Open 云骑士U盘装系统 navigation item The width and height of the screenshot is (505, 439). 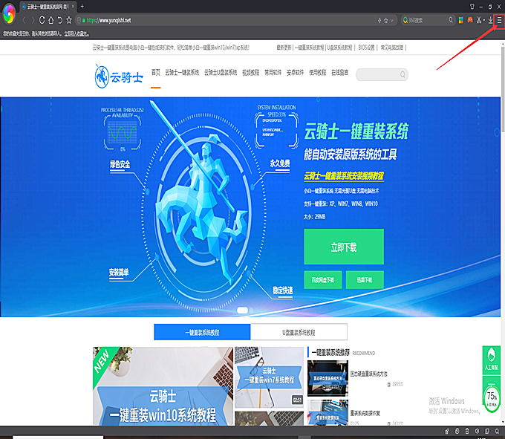pyautogui.click(x=221, y=73)
